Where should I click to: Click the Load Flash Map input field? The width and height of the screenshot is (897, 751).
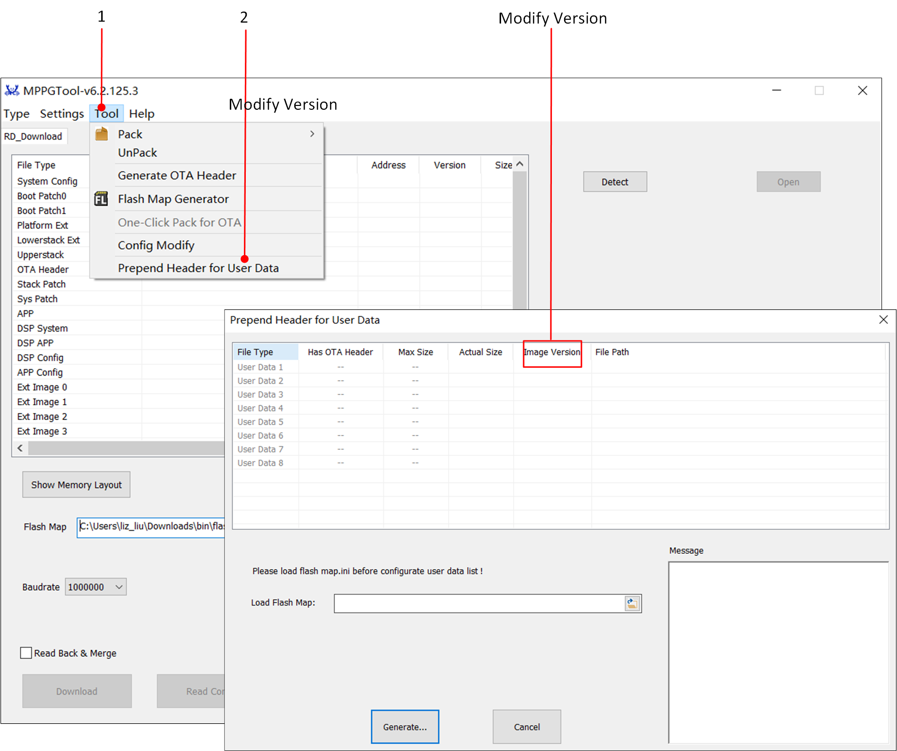tap(478, 603)
